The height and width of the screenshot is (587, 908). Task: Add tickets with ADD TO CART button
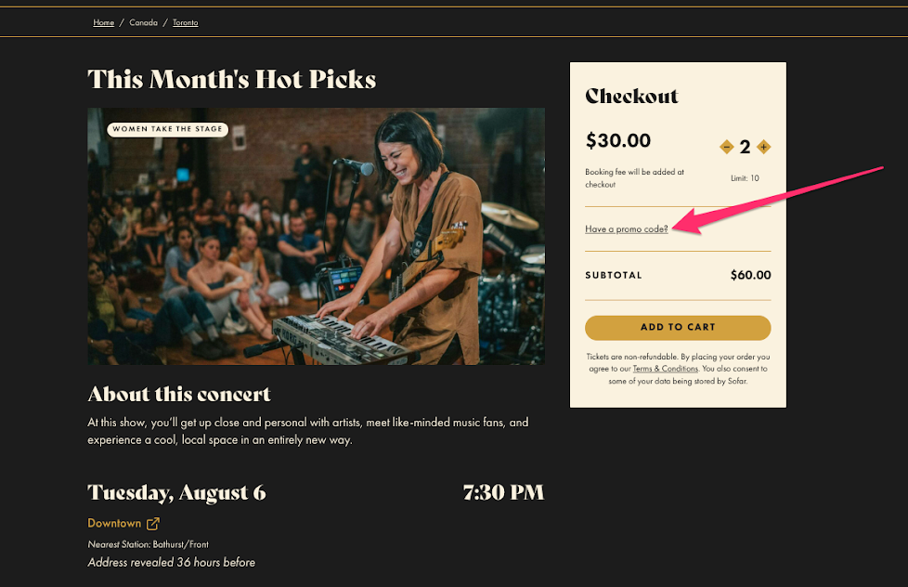(x=678, y=327)
